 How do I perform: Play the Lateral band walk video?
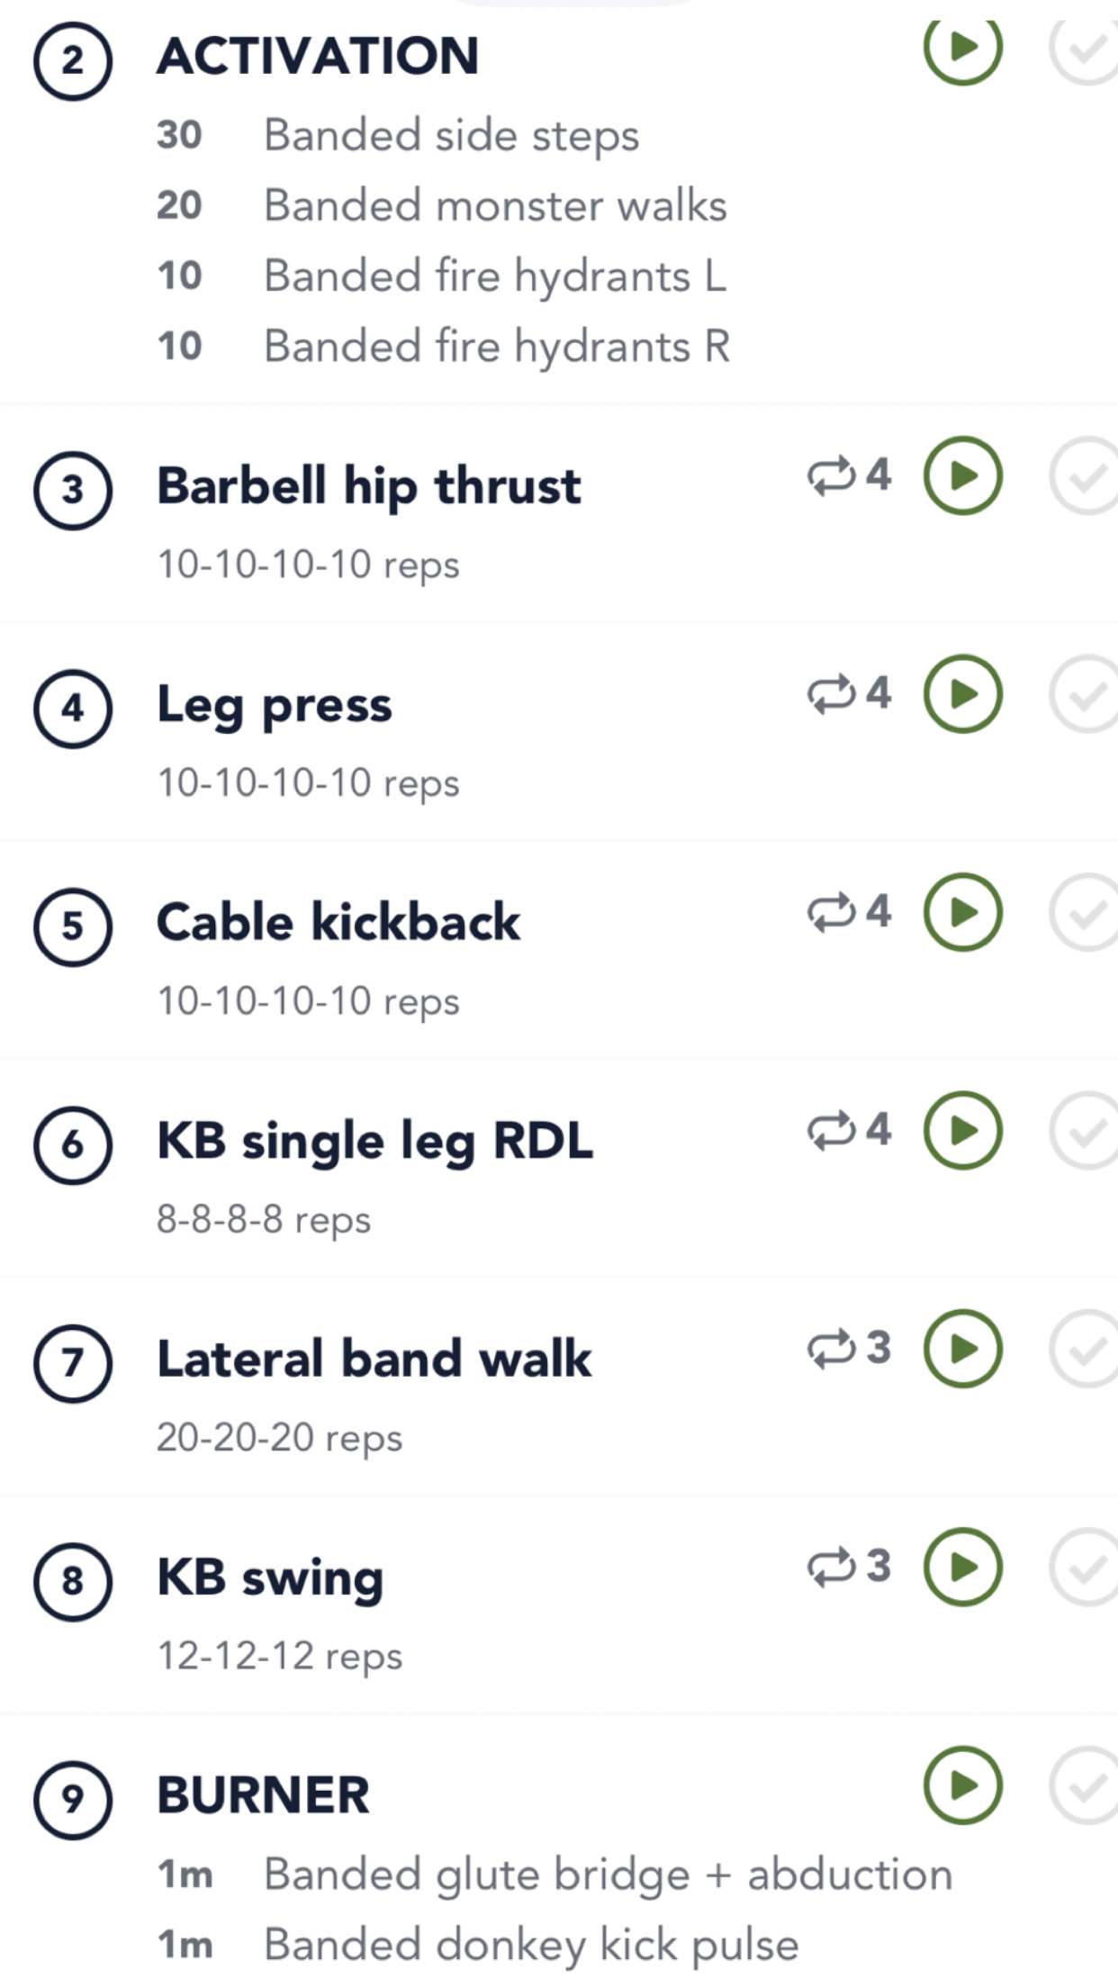pyautogui.click(x=962, y=1349)
